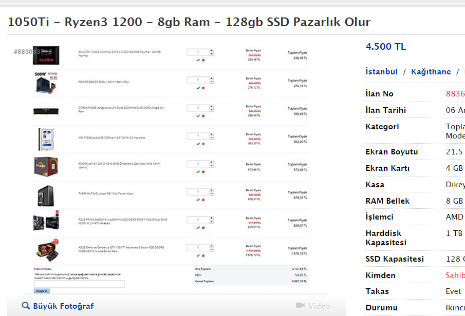Click the 'Takas' label
465x316 pixels.
pos(377,291)
